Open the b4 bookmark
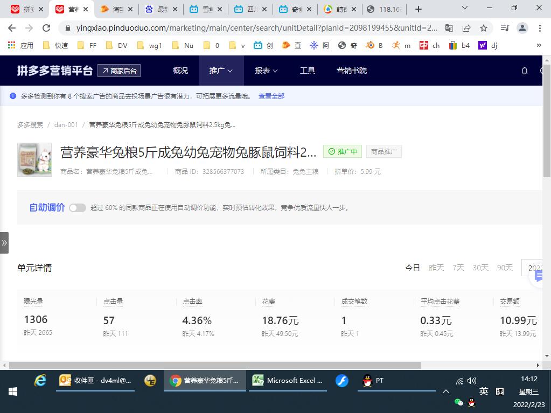The height and width of the screenshot is (413, 551). [x=459, y=45]
